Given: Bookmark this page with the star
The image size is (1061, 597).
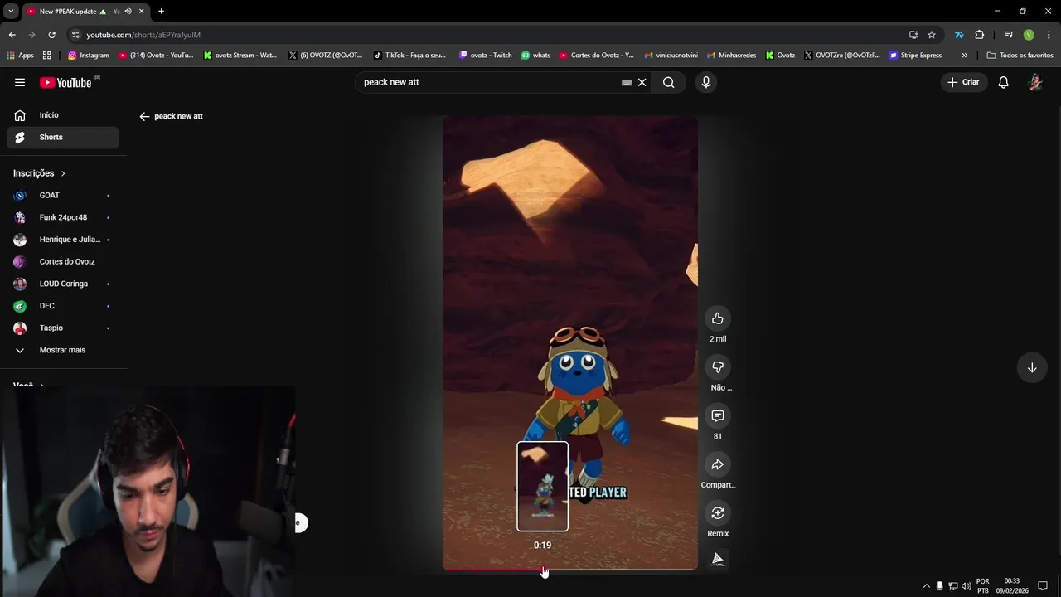Looking at the screenshot, I should coord(932,35).
